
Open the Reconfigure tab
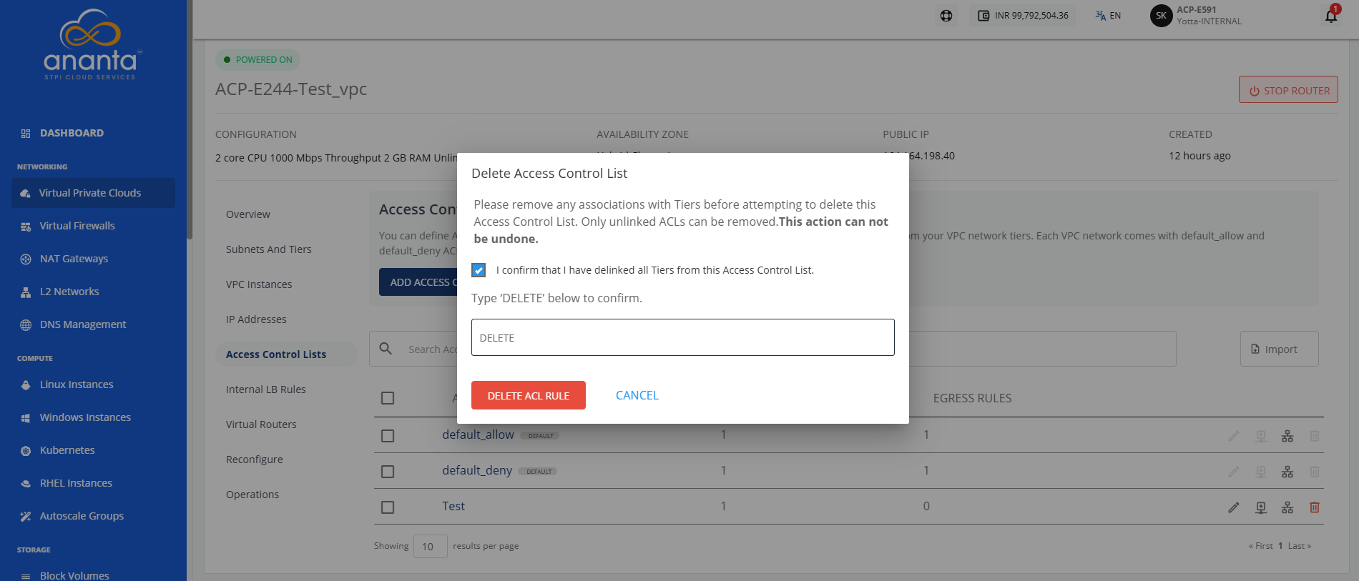tap(255, 460)
